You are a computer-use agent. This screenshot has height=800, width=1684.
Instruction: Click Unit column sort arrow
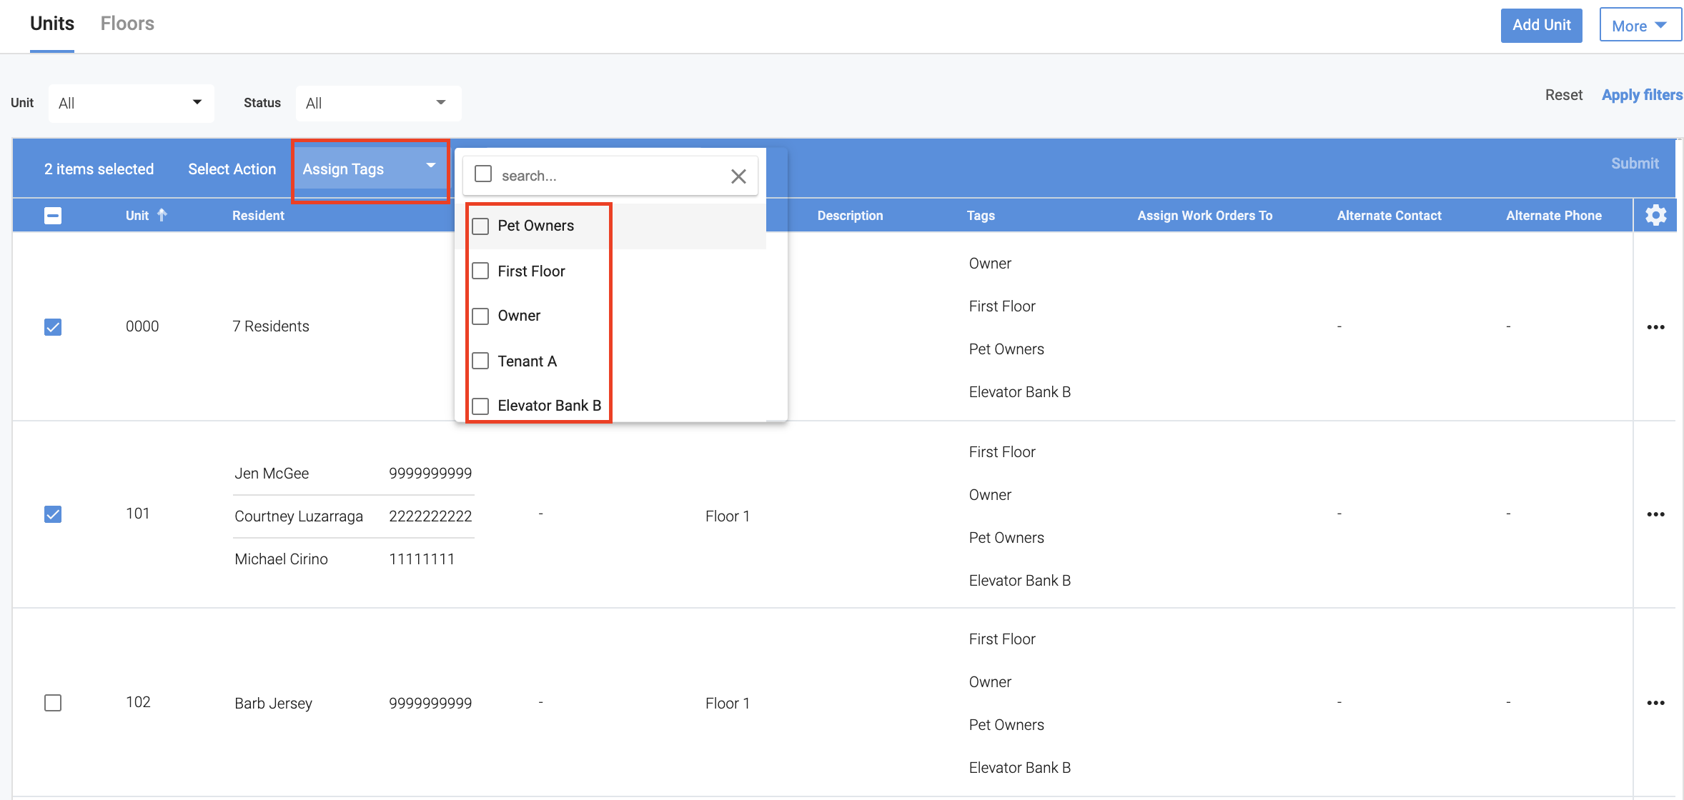click(162, 215)
